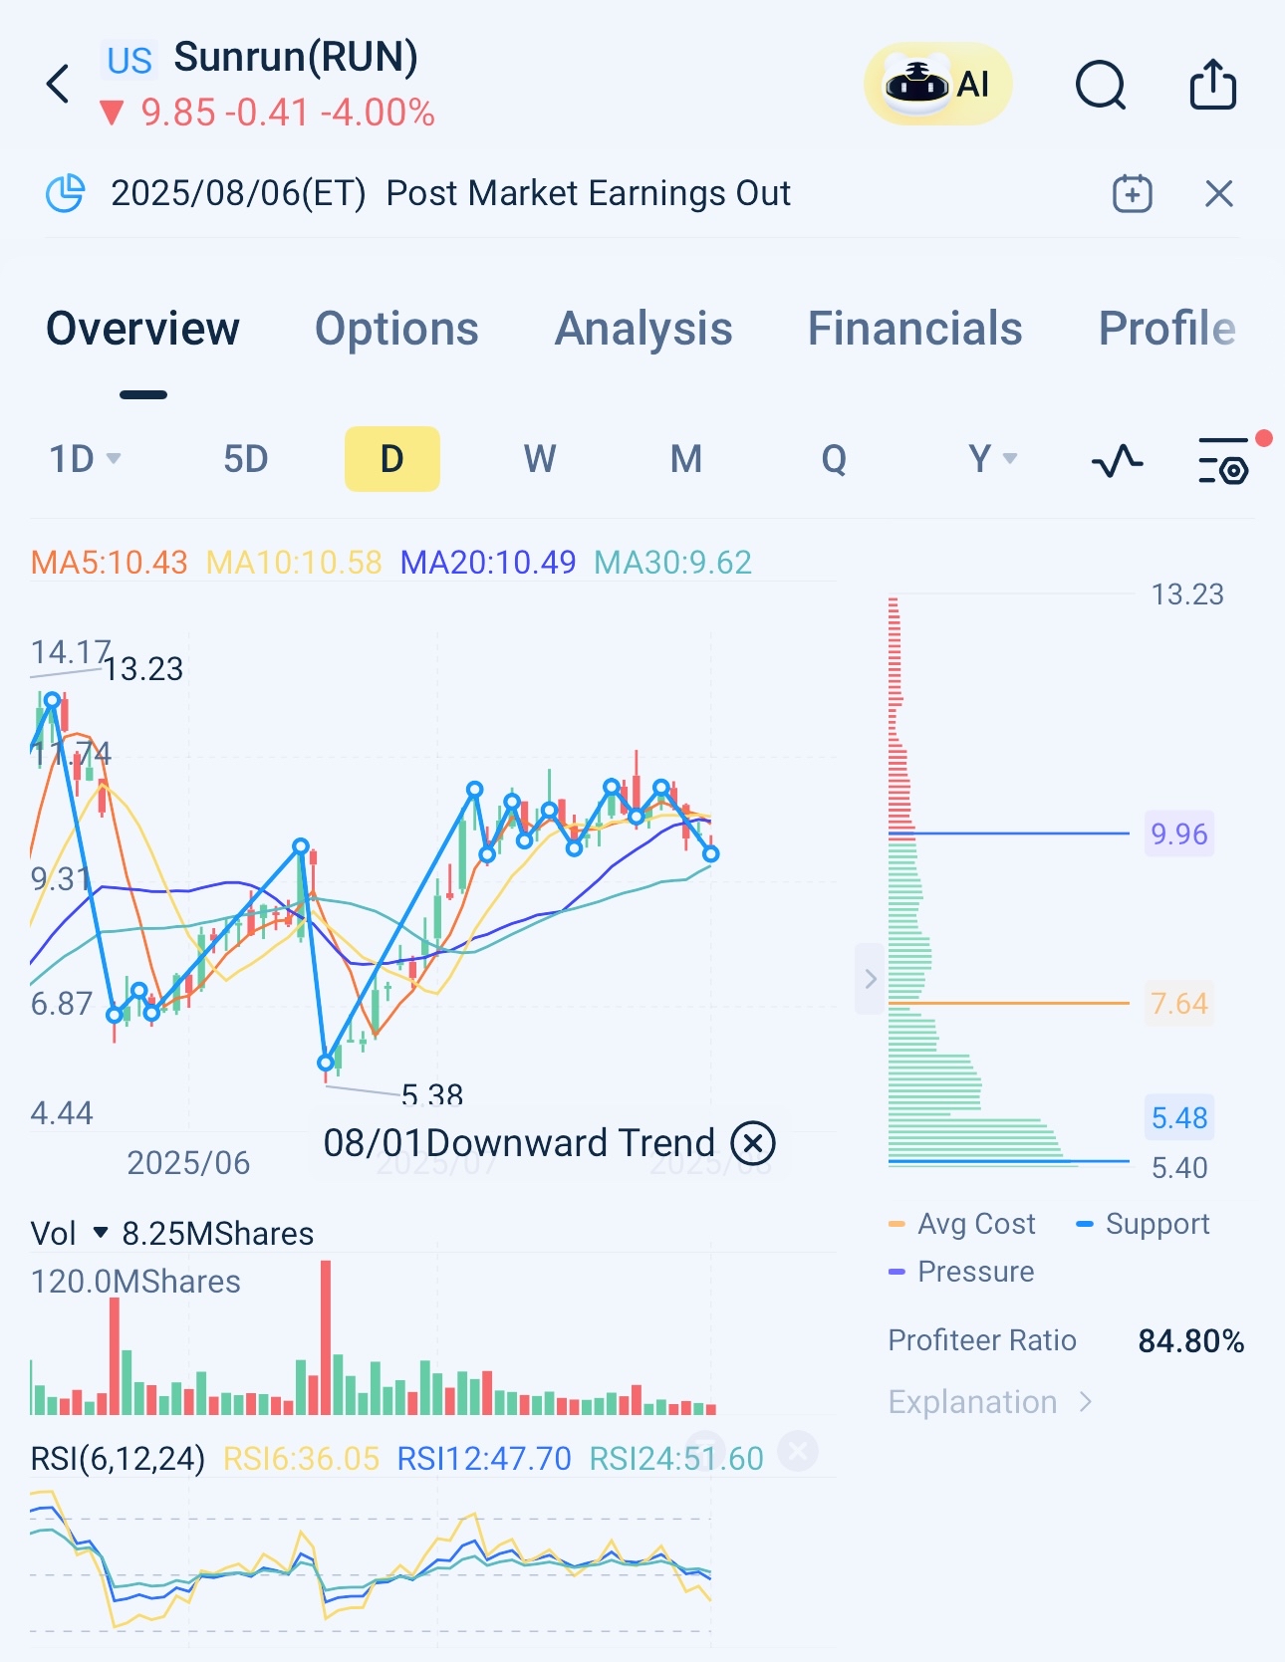Expand the 1D interval dropdown
The width and height of the screenshot is (1285, 1662).
pyautogui.click(x=85, y=459)
